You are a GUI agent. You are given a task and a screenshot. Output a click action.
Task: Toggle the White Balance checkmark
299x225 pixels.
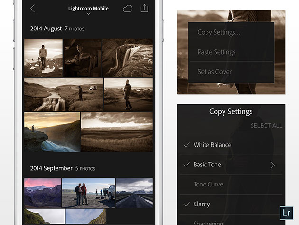click(x=187, y=145)
